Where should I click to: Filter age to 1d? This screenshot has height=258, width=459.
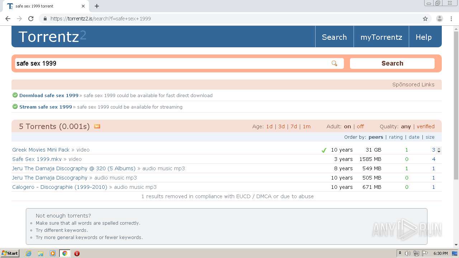click(x=269, y=126)
